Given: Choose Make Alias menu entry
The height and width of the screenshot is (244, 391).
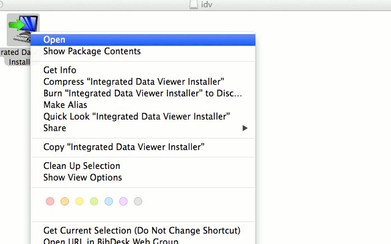Looking at the screenshot, I should click(65, 105).
